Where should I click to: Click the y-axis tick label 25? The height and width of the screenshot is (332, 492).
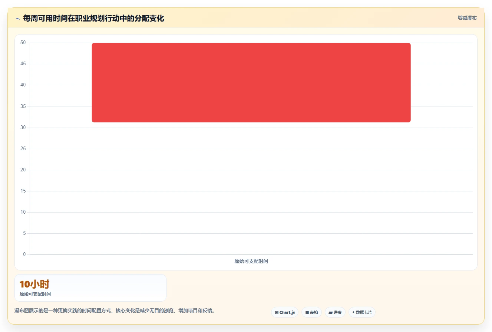[x=23, y=149]
